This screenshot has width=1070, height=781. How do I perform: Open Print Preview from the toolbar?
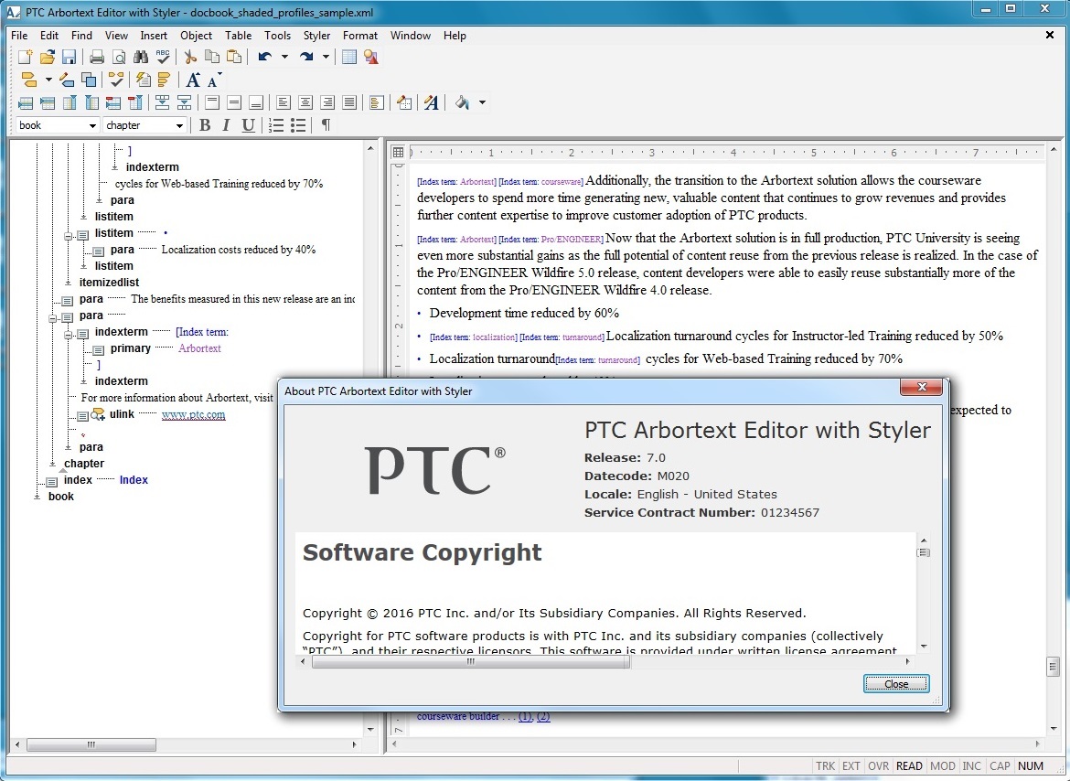point(119,58)
